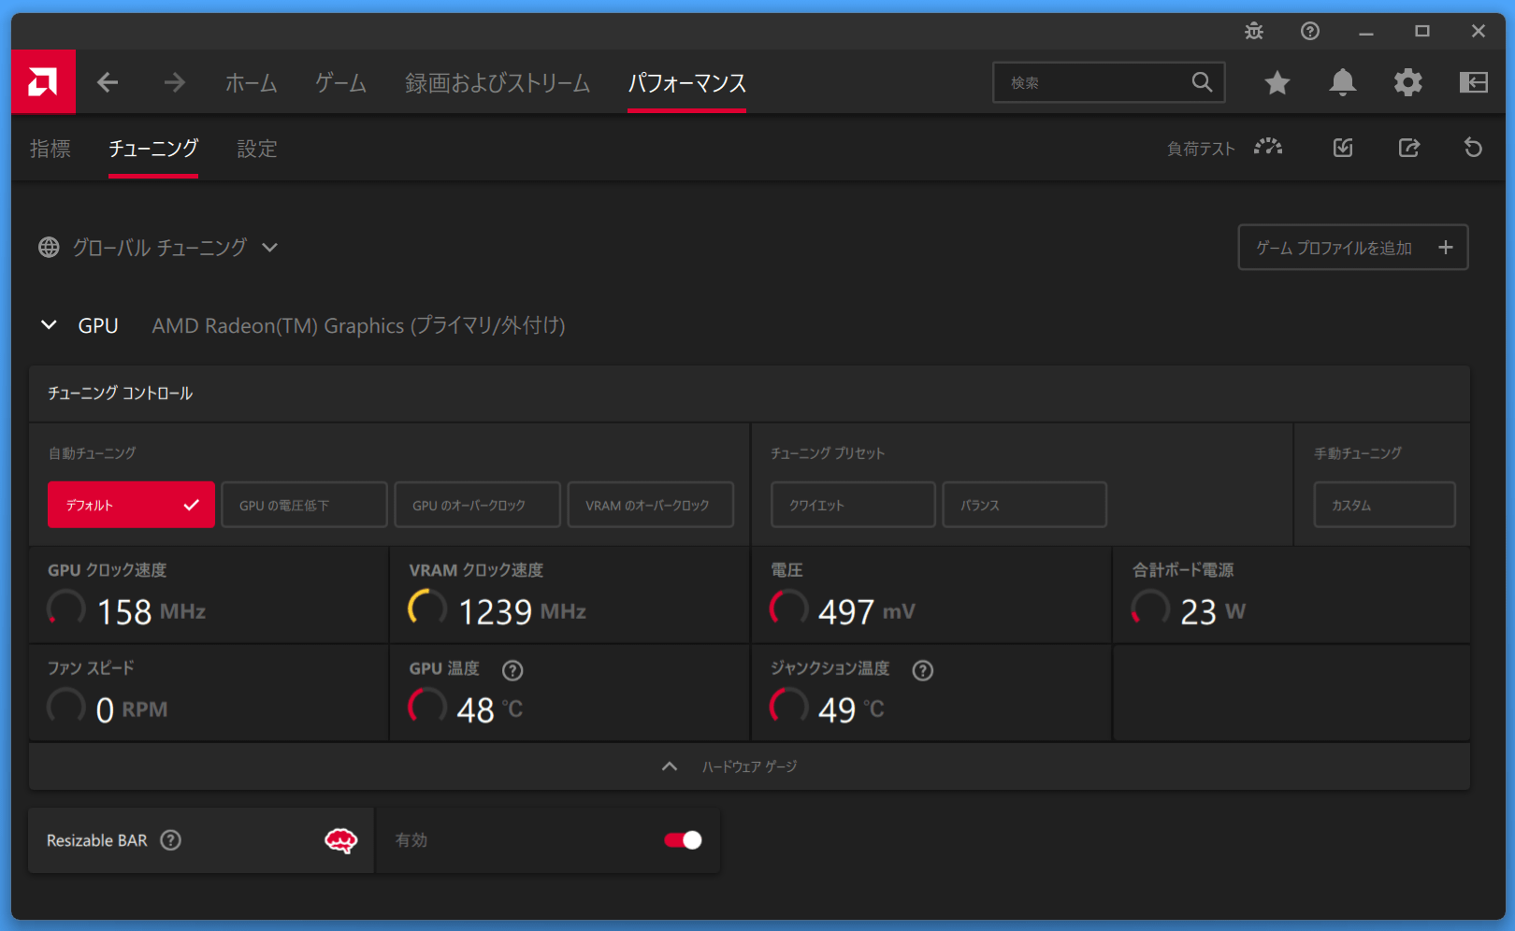Image resolution: width=1515 pixels, height=931 pixels.
Task: Switch to the 指標 sub-tab
Action: (x=50, y=149)
